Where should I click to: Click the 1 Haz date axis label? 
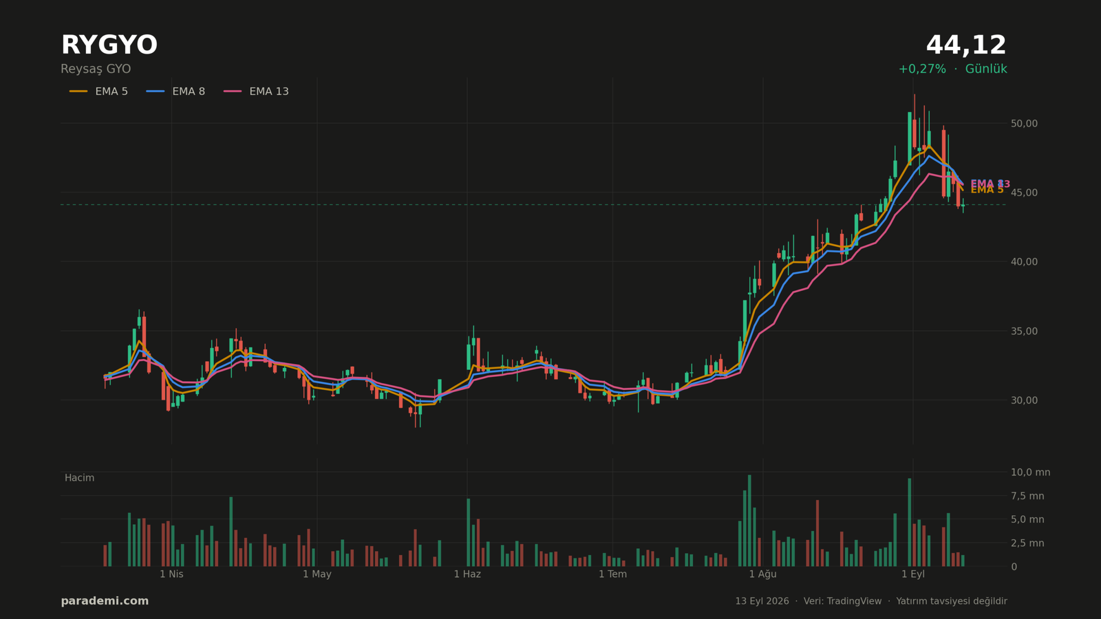[467, 574]
